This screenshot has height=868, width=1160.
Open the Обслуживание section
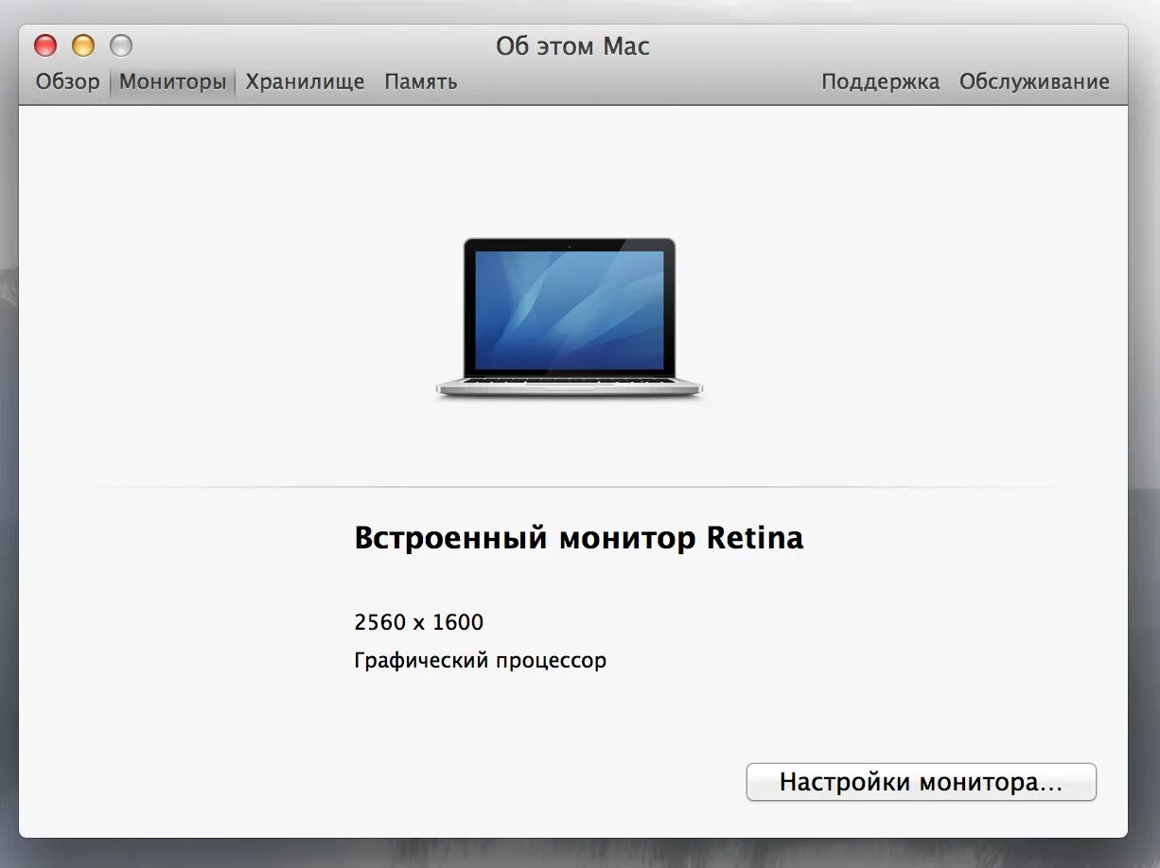(1034, 82)
